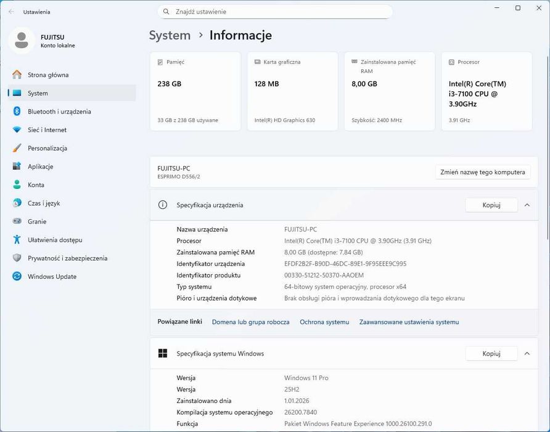Click the Pamięć storage card icon
Screen dimensions: 550x432
click(160, 62)
